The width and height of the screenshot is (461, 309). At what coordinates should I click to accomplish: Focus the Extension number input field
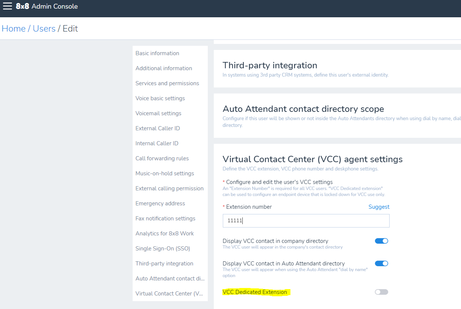(x=306, y=221)
